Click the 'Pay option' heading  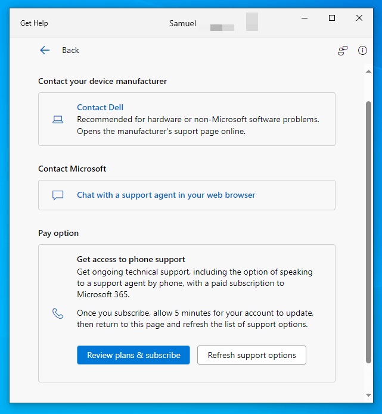point(58,233)
